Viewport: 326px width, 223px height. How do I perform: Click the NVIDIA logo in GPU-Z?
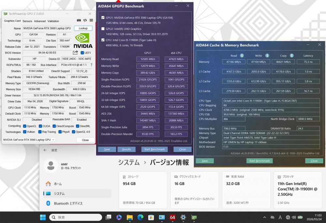pyautogui.click(x=83, y=40)
